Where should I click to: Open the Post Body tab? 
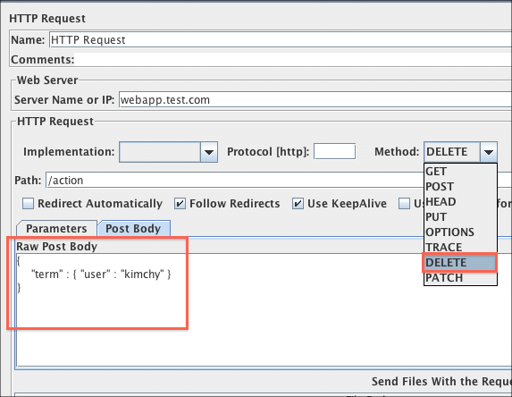click(133, 228)
